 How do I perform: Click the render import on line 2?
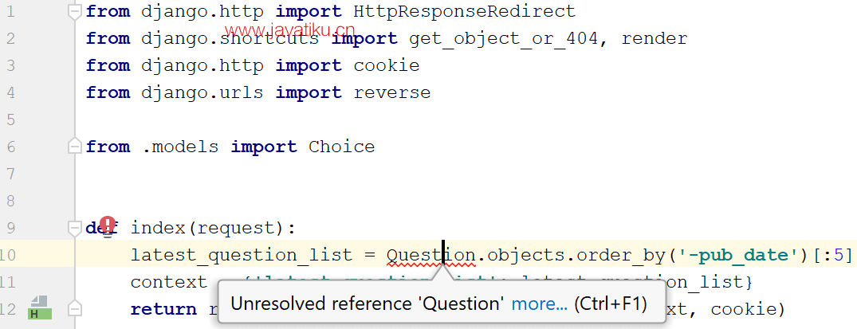[655, 38]
